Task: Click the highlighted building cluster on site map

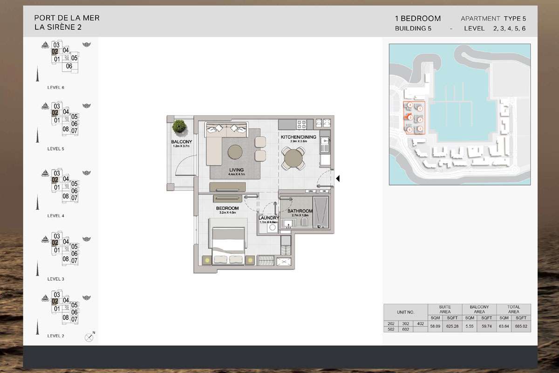Action: click(x=414, y=117)
